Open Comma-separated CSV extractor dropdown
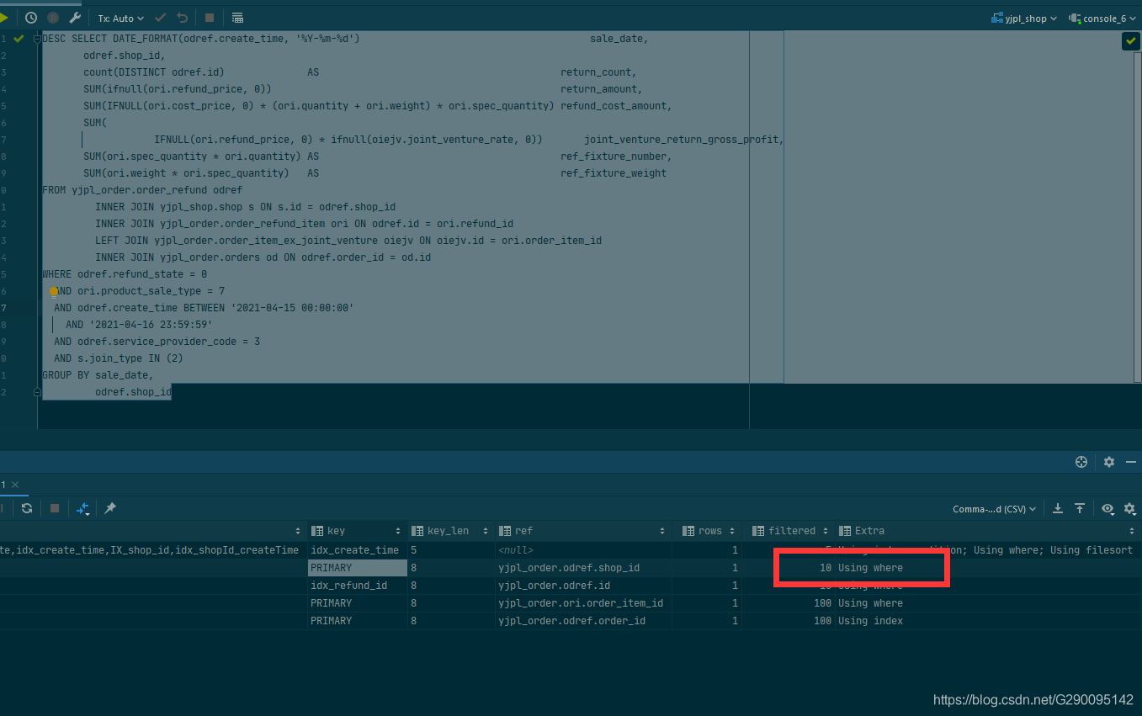This screenshot has height=716, width=1142. pyautogui.click(x=994, y=509)
